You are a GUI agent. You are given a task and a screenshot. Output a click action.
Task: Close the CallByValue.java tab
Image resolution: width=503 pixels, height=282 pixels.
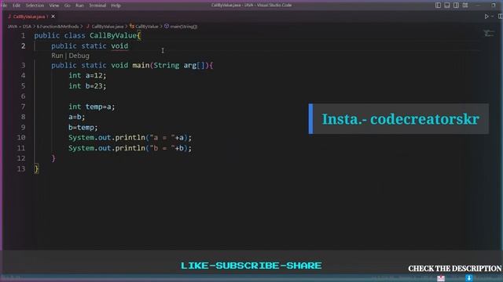[x=53, y=16]
